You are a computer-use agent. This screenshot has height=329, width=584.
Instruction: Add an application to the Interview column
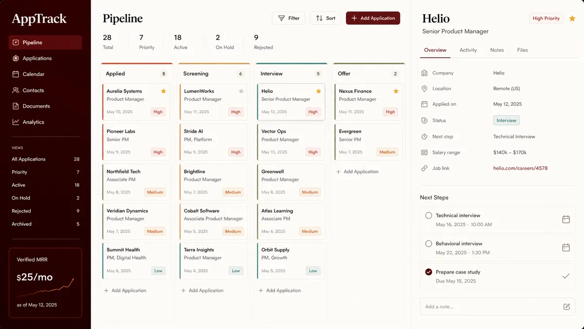click(280, 290)
